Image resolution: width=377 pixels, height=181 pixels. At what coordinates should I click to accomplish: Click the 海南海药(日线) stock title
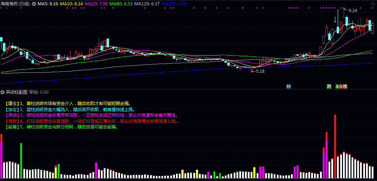pos(15,4)
